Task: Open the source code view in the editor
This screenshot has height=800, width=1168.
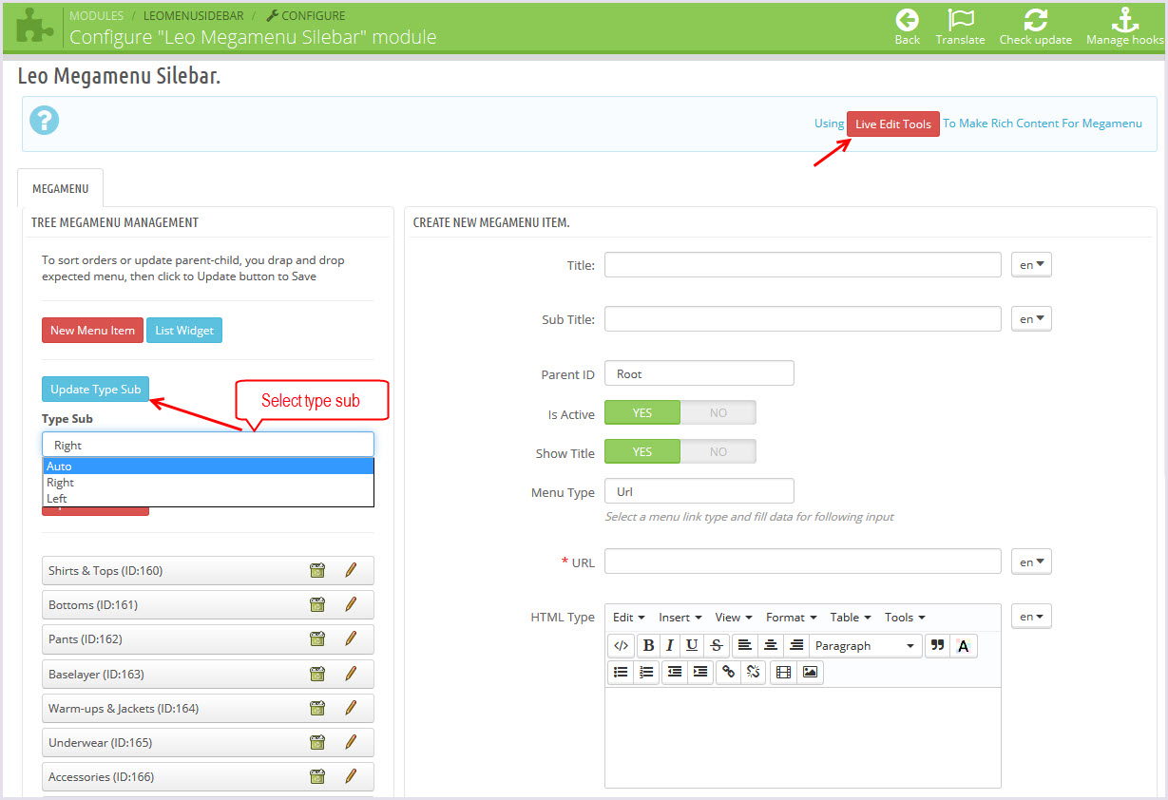Action: (621, 645)
